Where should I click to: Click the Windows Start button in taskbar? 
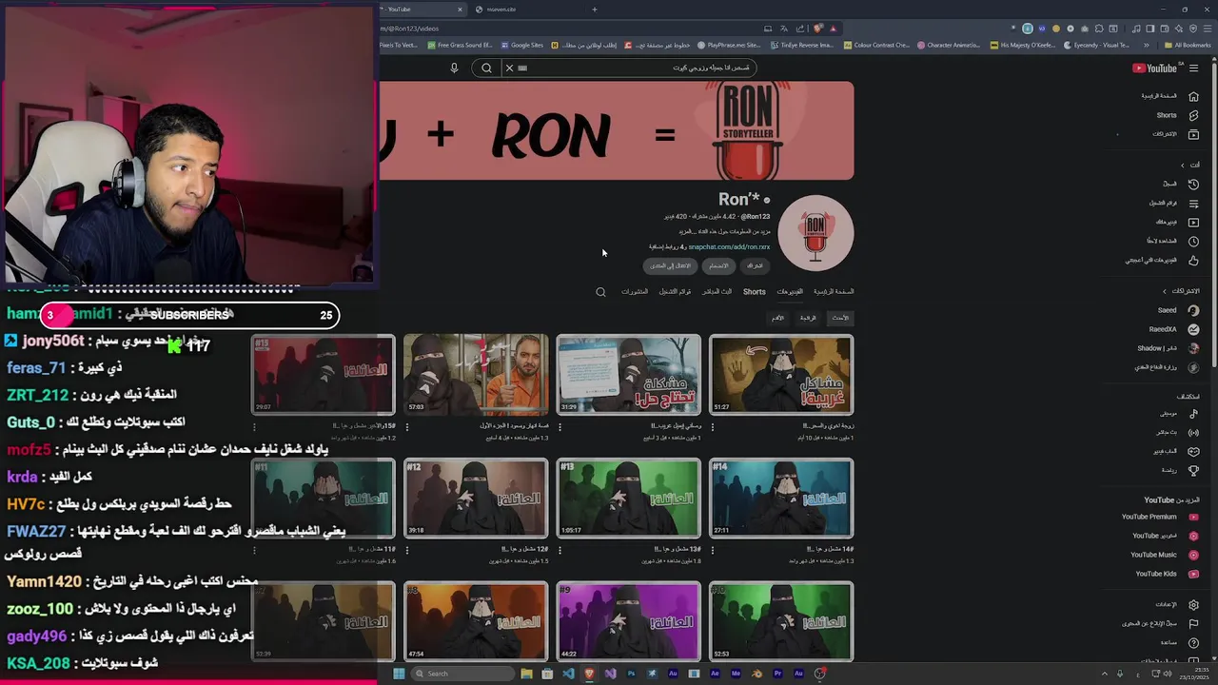point(399,674)
